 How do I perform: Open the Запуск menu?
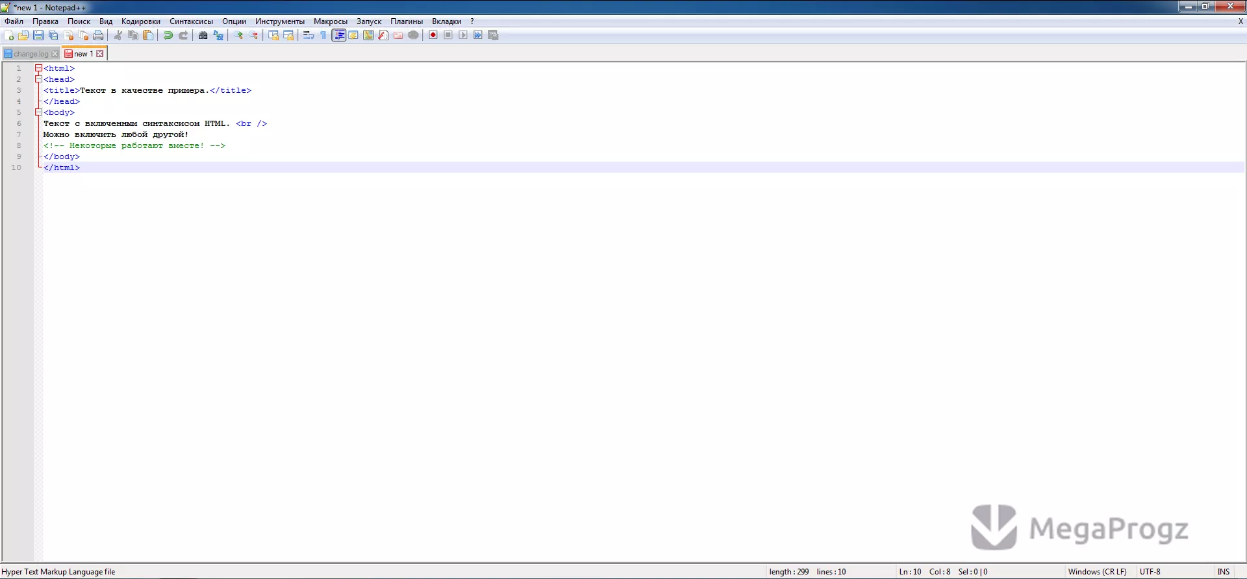coord(369,21)
